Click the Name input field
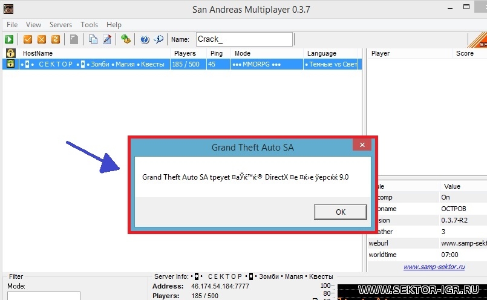Image resolution: width=487 pixels, height=300 pixels. point(244,39)
